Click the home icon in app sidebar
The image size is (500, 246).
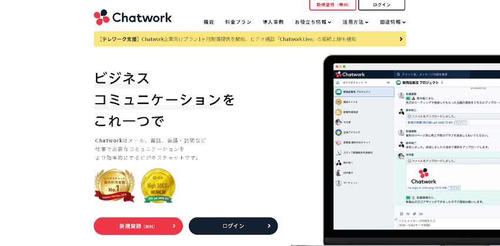tap(338, 82)
